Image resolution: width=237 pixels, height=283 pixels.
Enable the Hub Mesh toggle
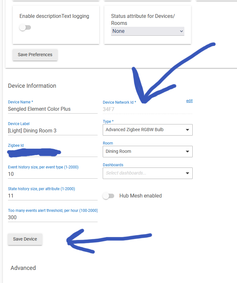(108, 196)
